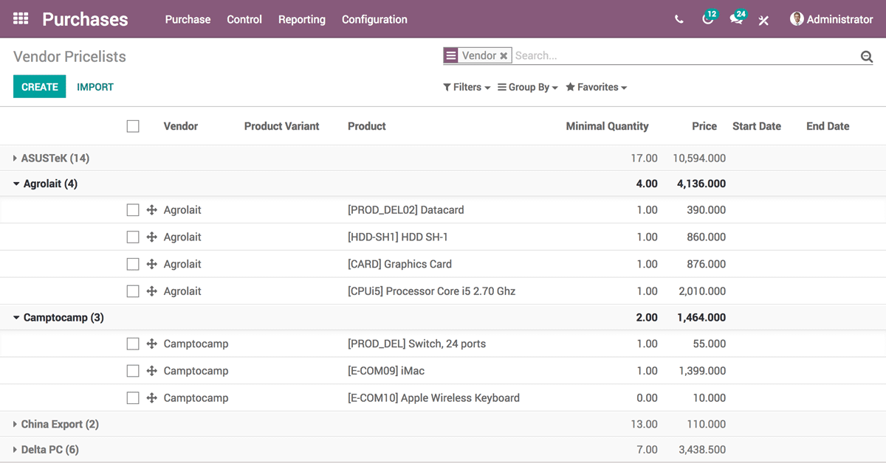
Task: Click the IMPORT button
Action: [95, 86]
